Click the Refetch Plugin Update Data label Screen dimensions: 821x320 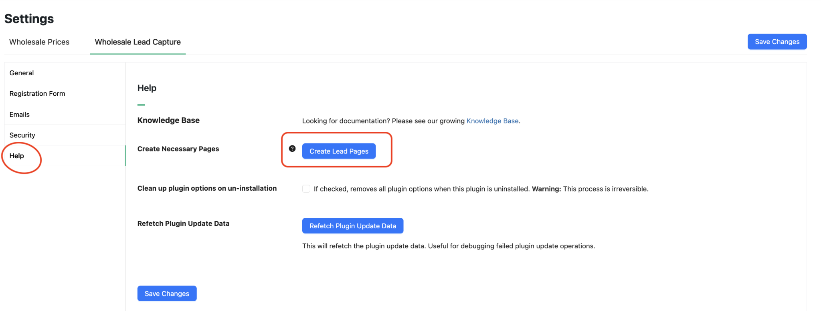183,223
